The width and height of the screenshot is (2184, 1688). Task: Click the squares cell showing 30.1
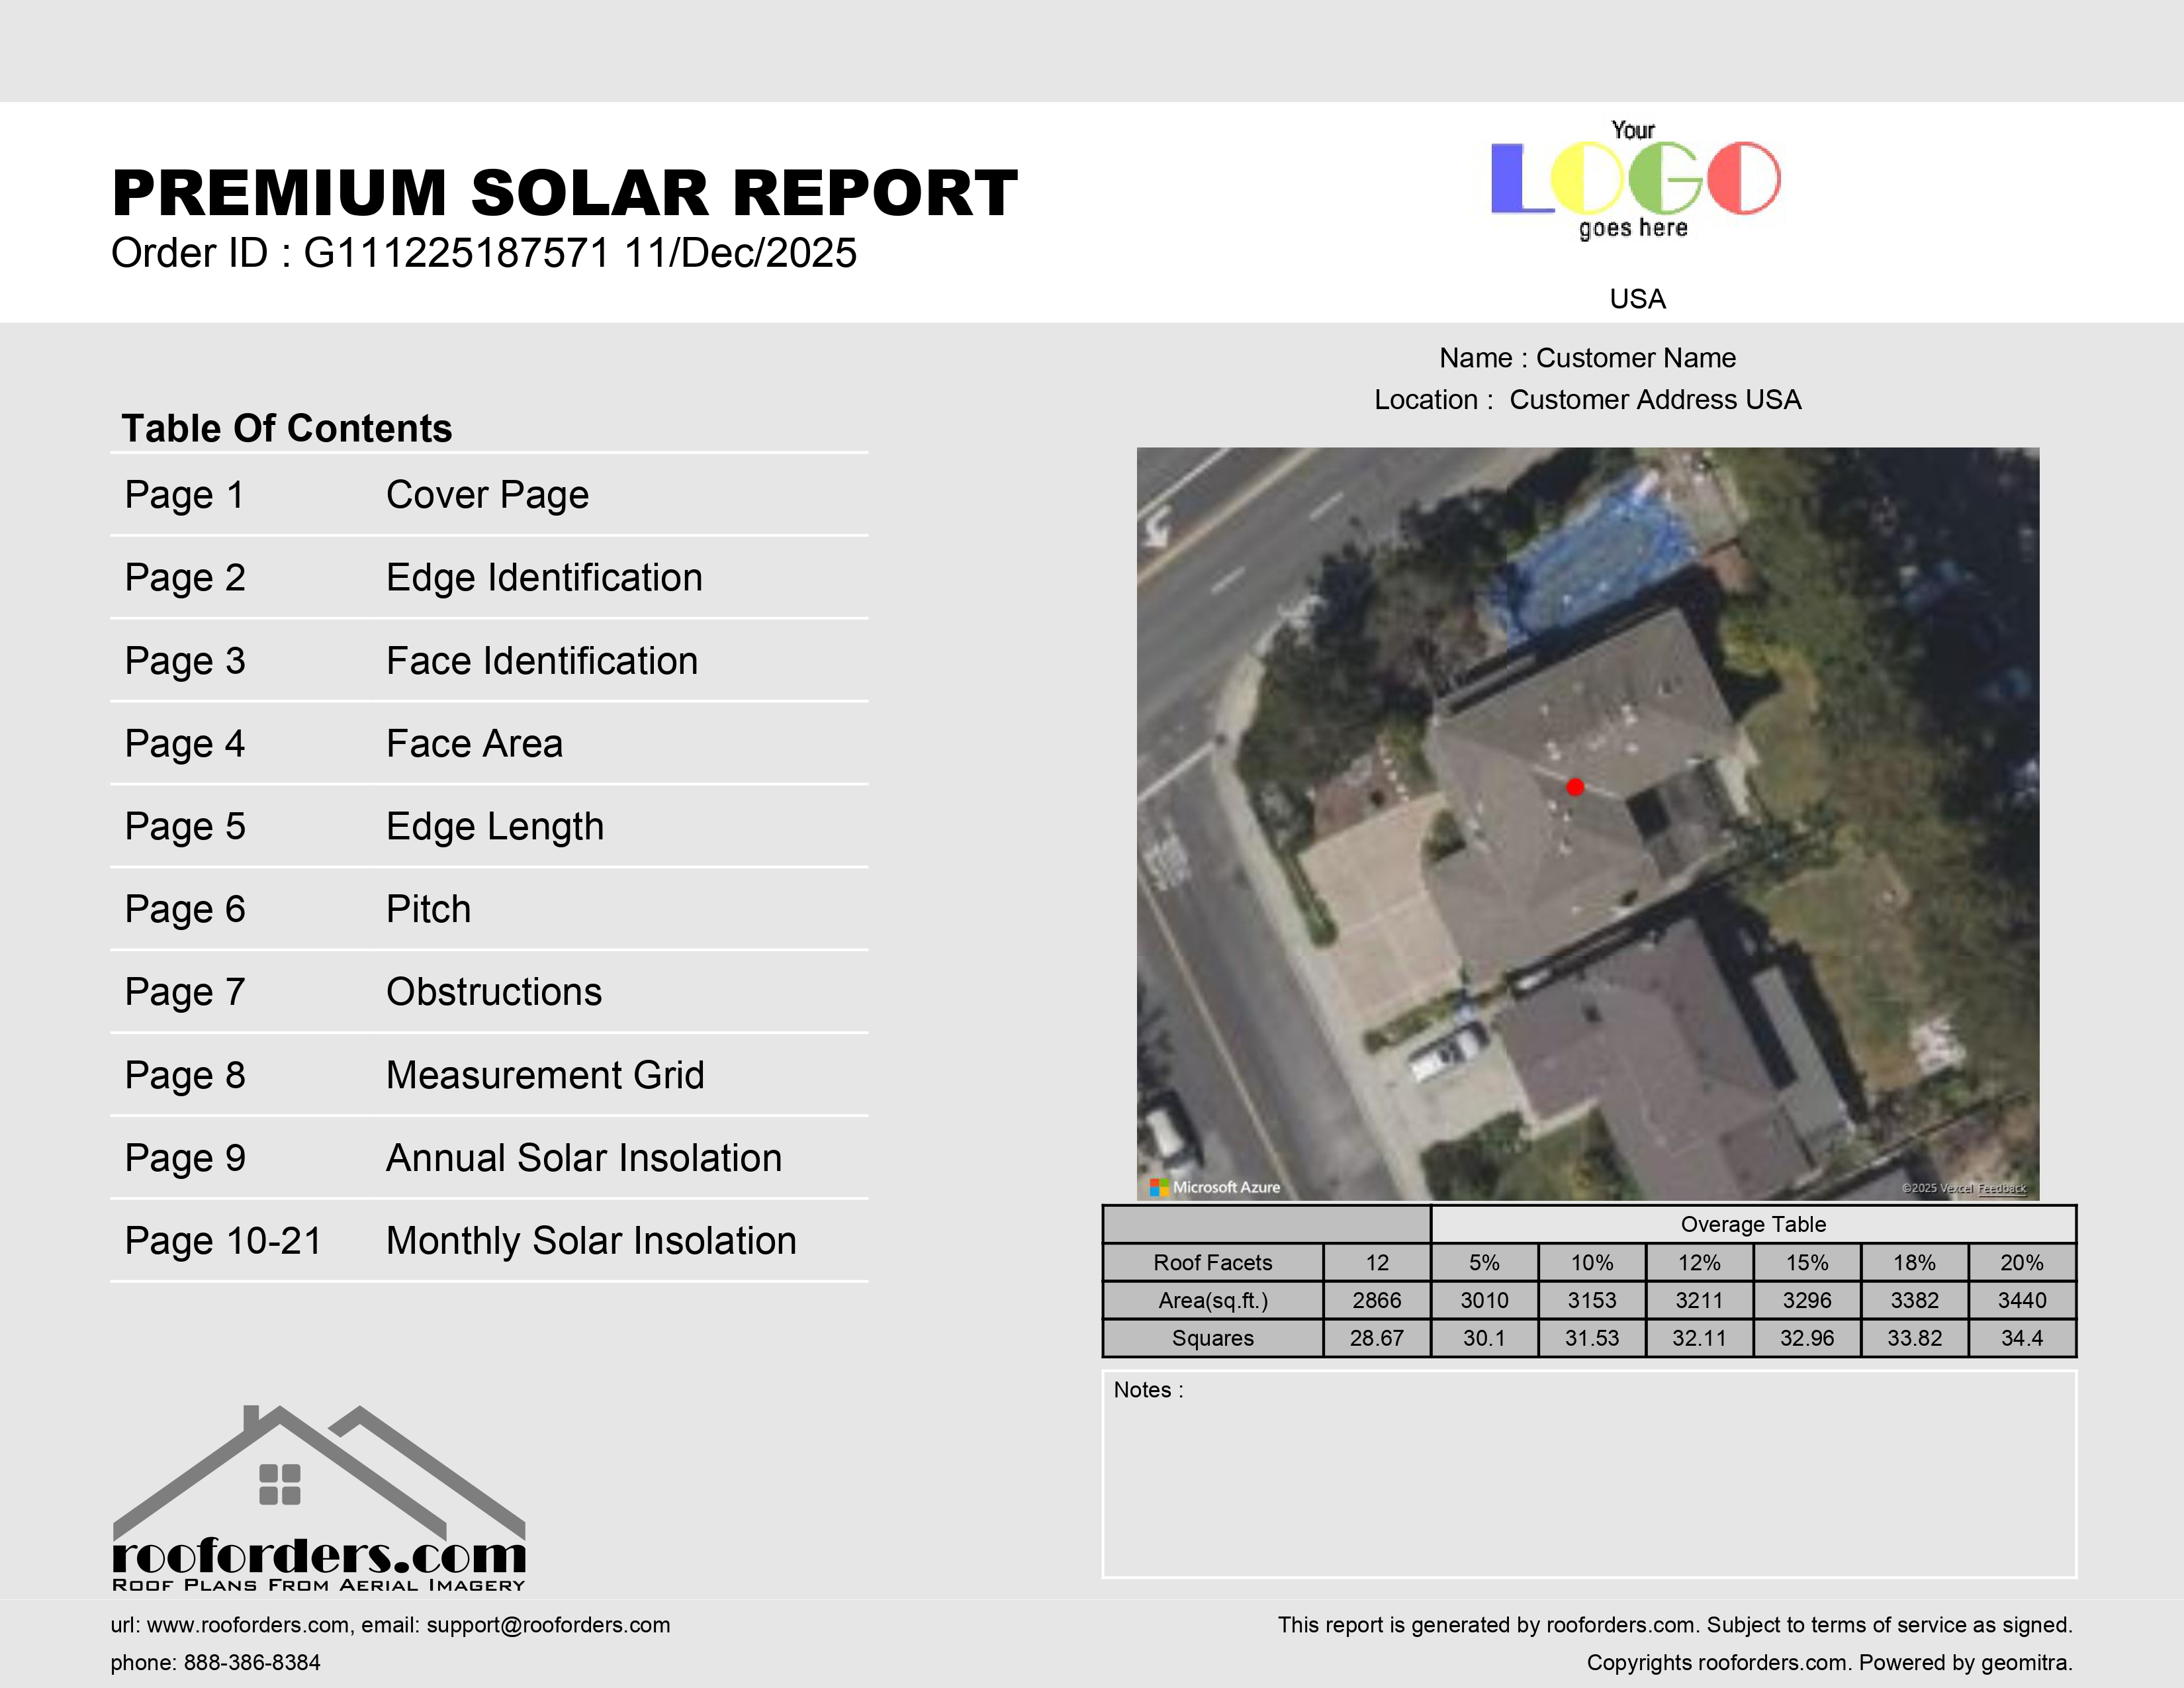point(1484,1338)
